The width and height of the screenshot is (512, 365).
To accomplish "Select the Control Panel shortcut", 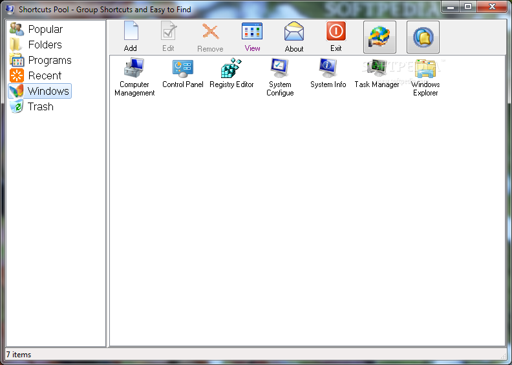I will tap(183, 74).
